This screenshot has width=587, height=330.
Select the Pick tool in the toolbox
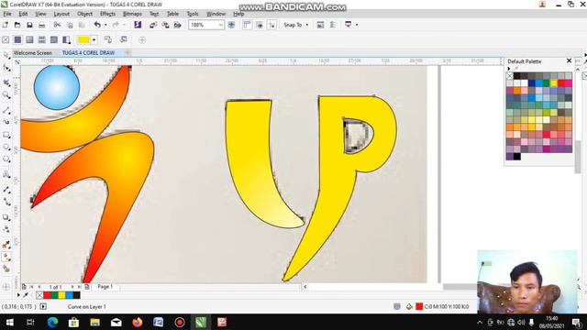point(6,55)
